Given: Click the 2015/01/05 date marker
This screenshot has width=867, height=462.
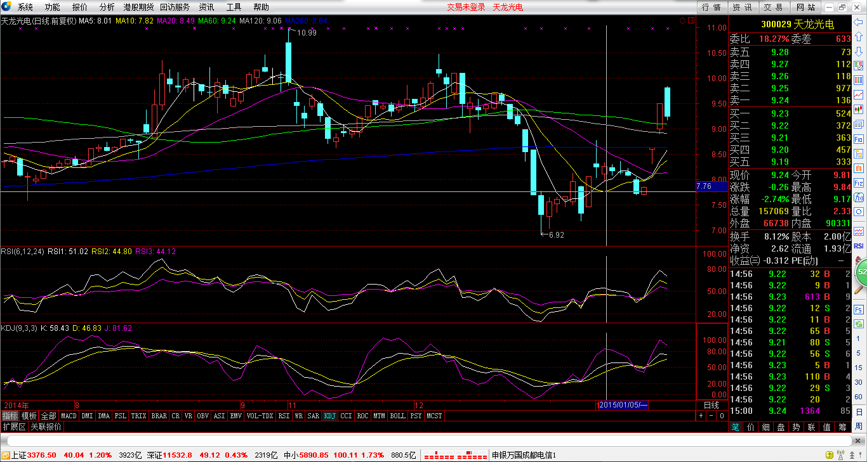Looking at the screenshot, I should (623, 405).
